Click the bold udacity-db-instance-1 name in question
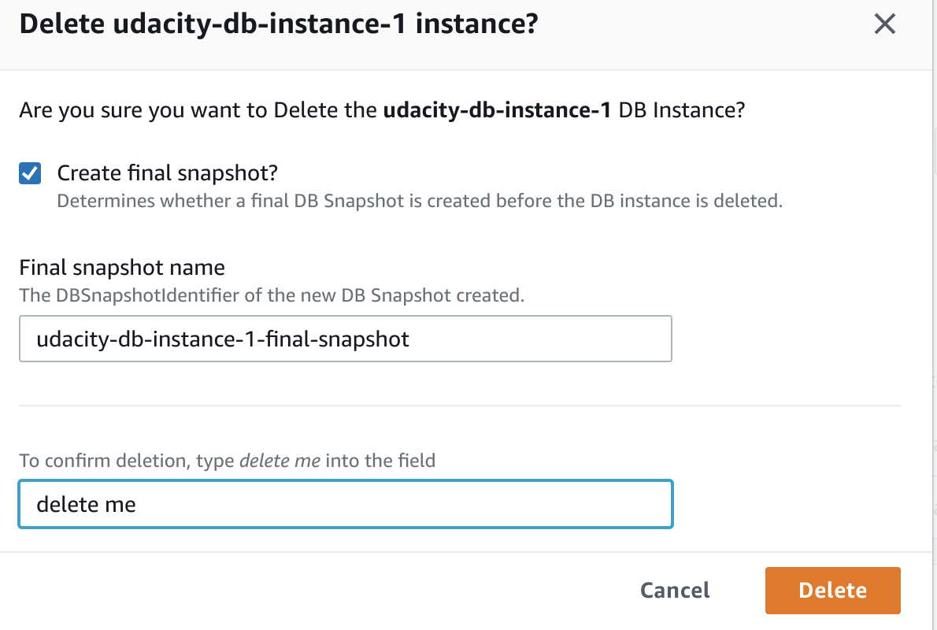This screenshot has height=630, width=937. [497, 110]
